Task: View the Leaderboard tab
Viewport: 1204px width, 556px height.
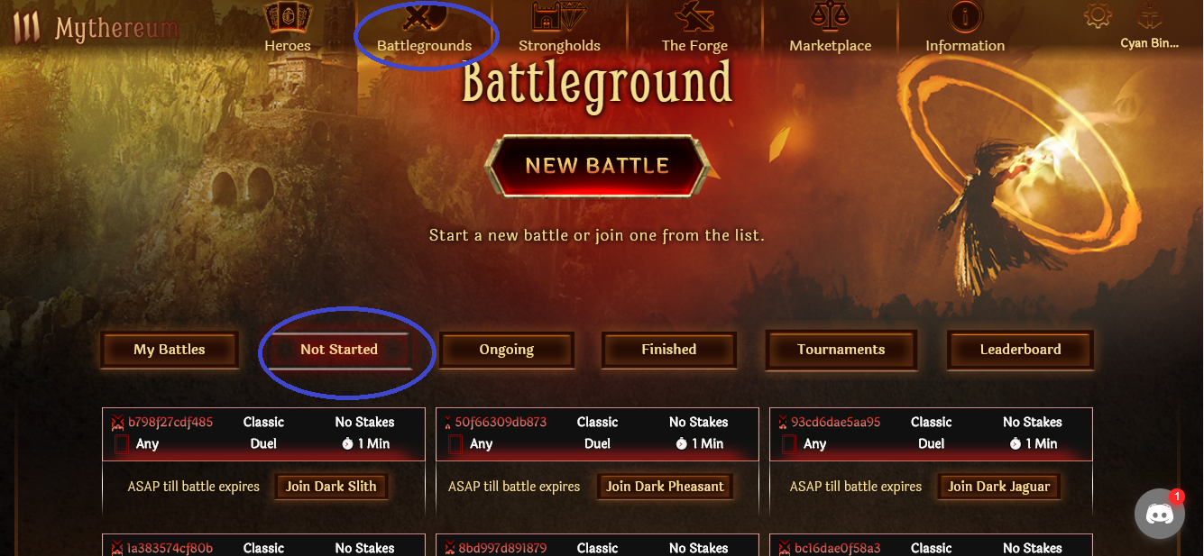Action: 1021,350
